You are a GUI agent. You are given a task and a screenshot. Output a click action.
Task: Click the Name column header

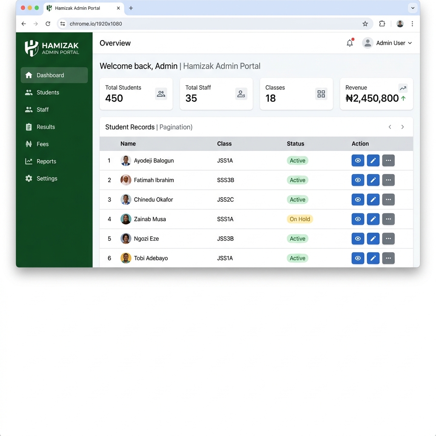point(128,143)
